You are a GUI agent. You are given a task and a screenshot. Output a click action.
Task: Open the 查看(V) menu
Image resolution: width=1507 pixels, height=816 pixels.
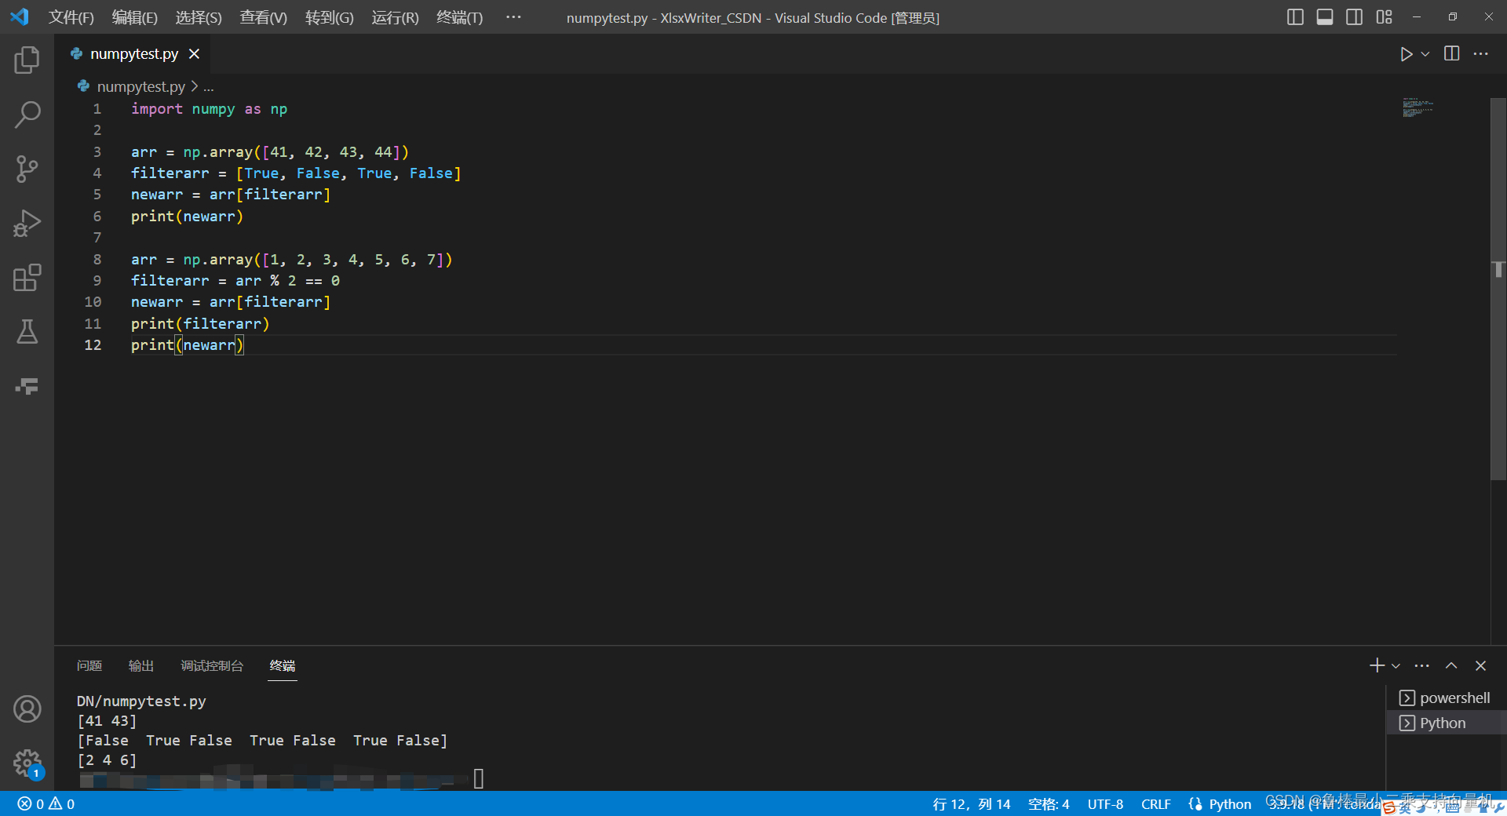click(264, 17)
